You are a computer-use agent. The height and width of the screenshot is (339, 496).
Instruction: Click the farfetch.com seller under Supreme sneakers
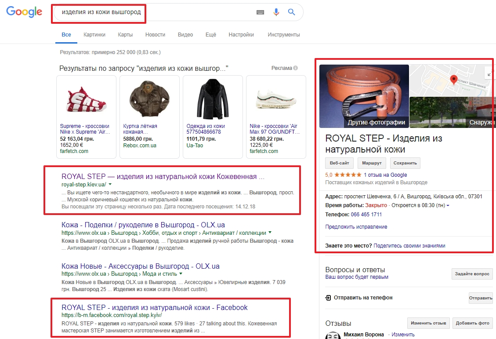[74, 151]
